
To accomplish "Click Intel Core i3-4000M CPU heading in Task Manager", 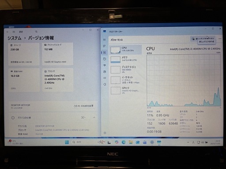I will (x=195, y=49).
